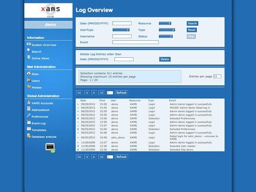This screenshot has height=192, width=256.
Task: Click the top Refresh button
Action: click(122, 93)
